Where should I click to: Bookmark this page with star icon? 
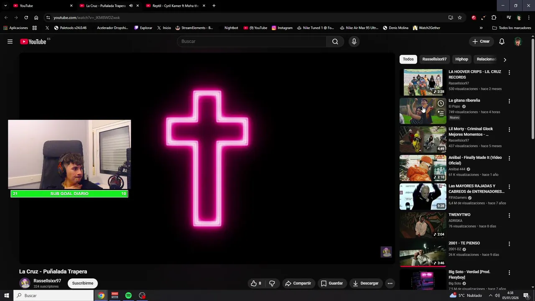point(460,18)
